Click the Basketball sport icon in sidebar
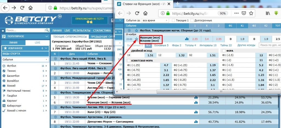Viewport: 281px width, 128px height. 4,76
